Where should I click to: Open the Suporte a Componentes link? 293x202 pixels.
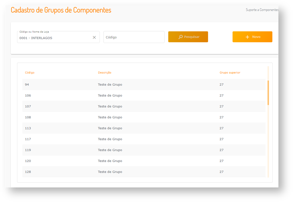click(x=262, y=10)
